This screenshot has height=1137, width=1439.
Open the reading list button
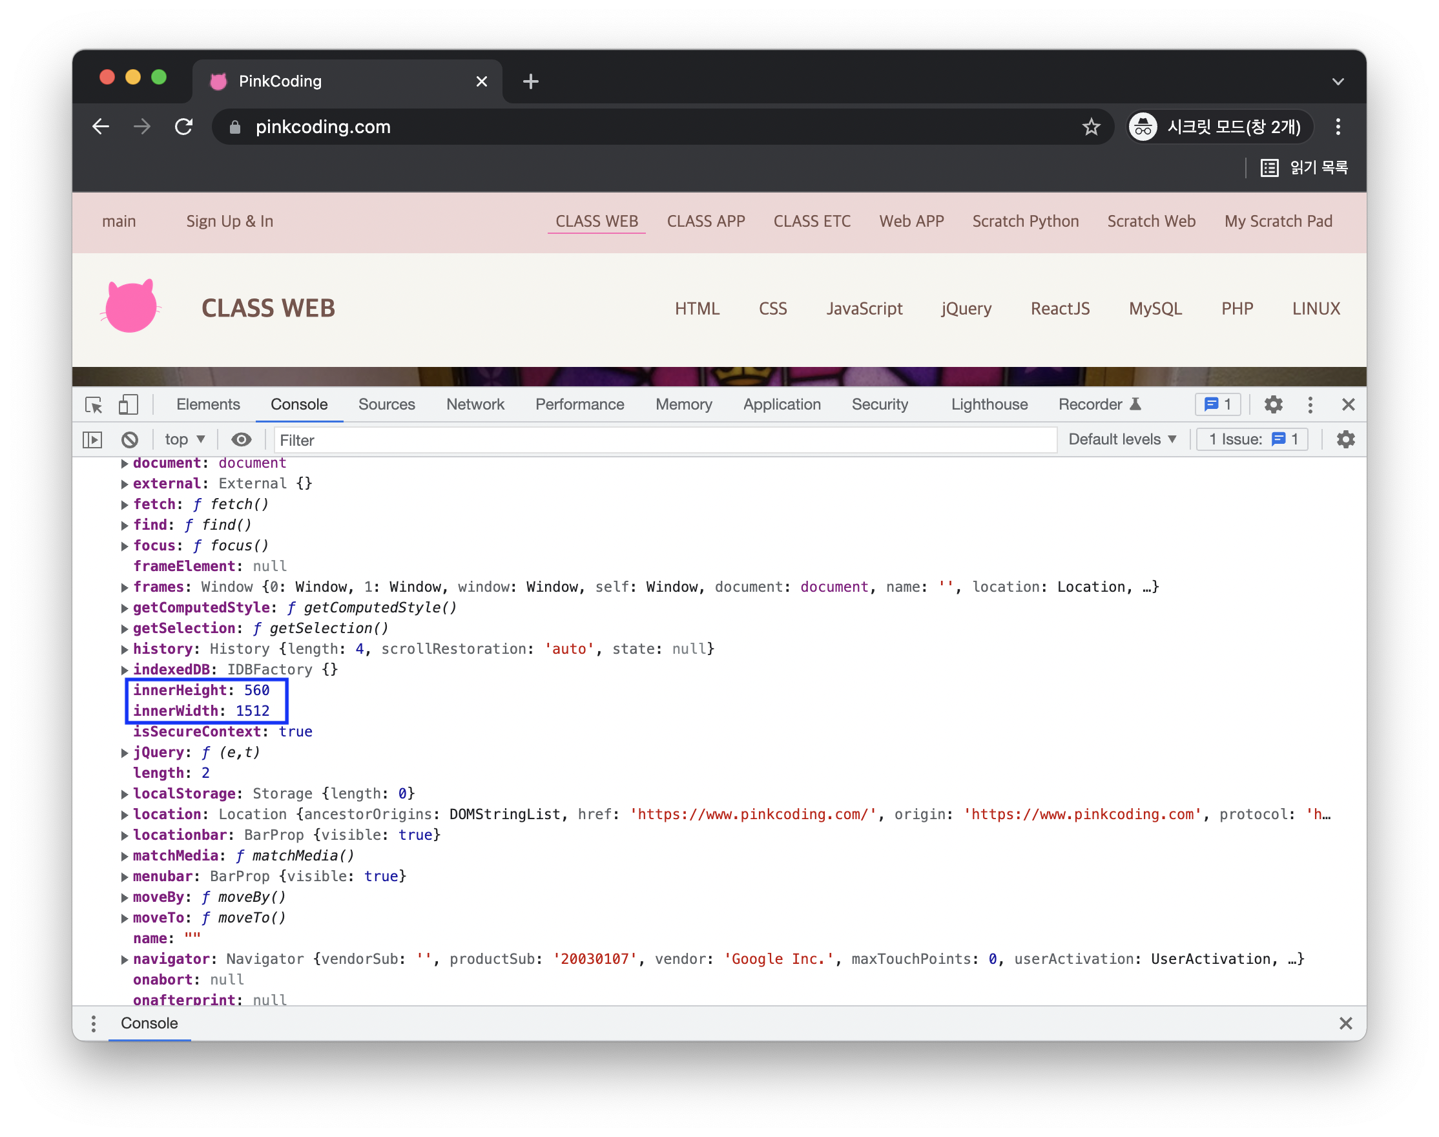[1304, 167]
